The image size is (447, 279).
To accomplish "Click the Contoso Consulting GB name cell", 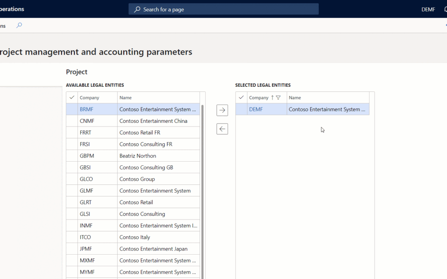I will (x=158, y=167).
